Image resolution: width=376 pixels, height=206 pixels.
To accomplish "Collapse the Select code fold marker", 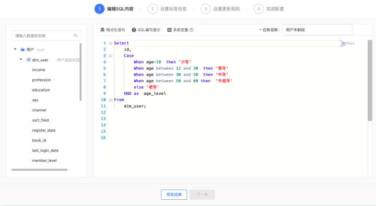I will coord(111,43).
